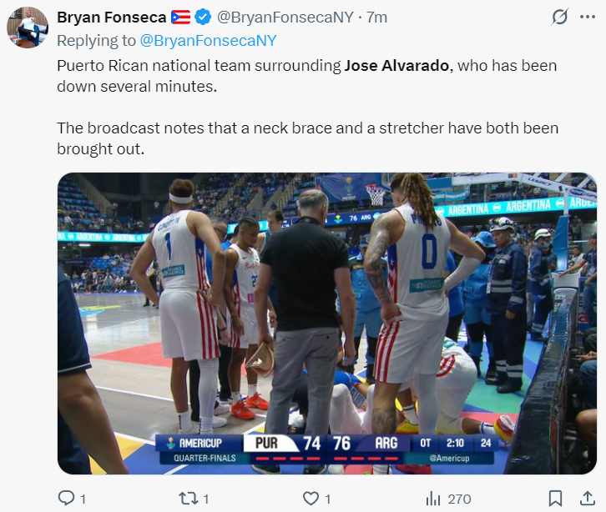The height and width of the screenshot is (512, 606).
Task: Open the repost arrows menu
Action: (x=189, y=498)
